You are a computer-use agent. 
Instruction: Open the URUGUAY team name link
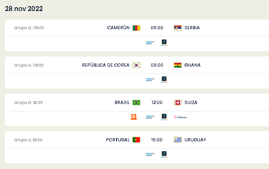point(195,140)
